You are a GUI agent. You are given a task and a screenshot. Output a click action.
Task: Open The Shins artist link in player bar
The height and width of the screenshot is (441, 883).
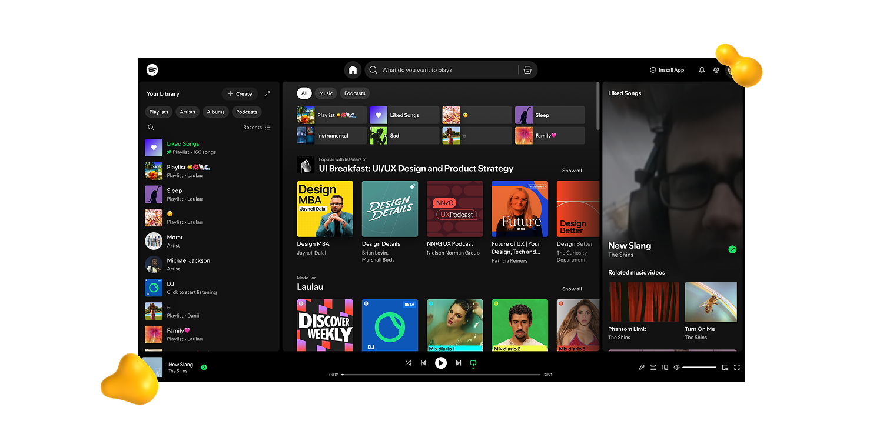[x=178, y=371]
